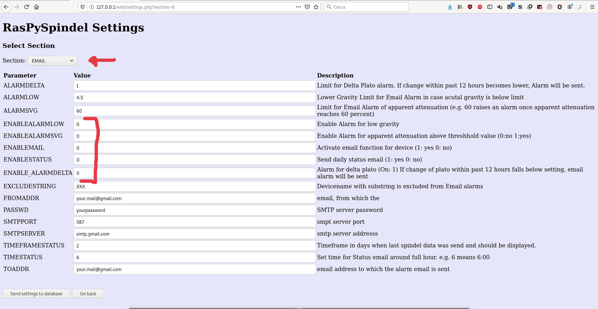Click the MEGA extension icon
Viewport: 598px width, 309px height.
tap(480, 7)
